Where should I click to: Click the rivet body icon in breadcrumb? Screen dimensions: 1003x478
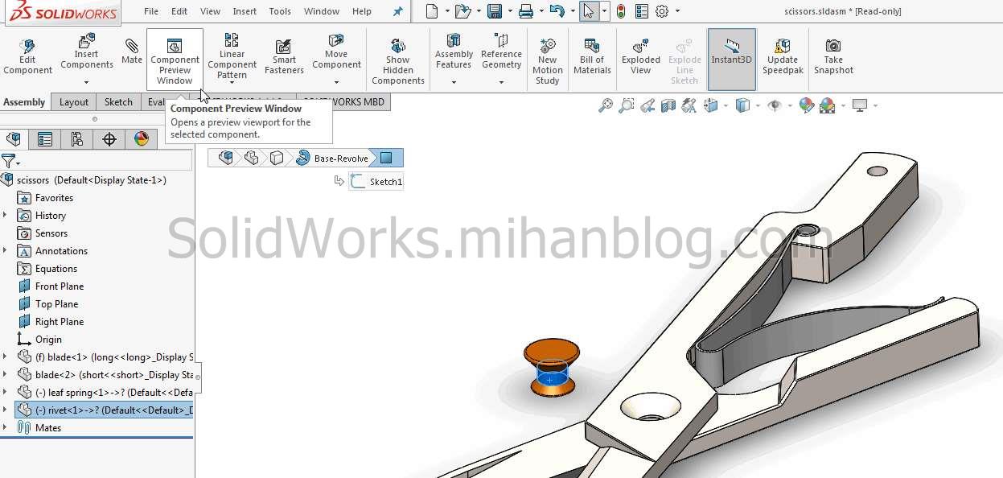click(x=277, y=159)
